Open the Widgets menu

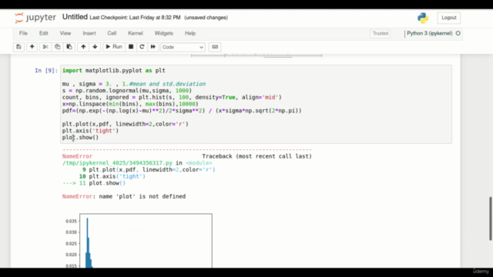click(x=163, y=33)
